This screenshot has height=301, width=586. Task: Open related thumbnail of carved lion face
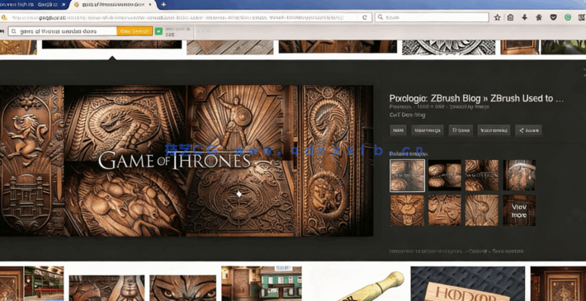point(408,210)
